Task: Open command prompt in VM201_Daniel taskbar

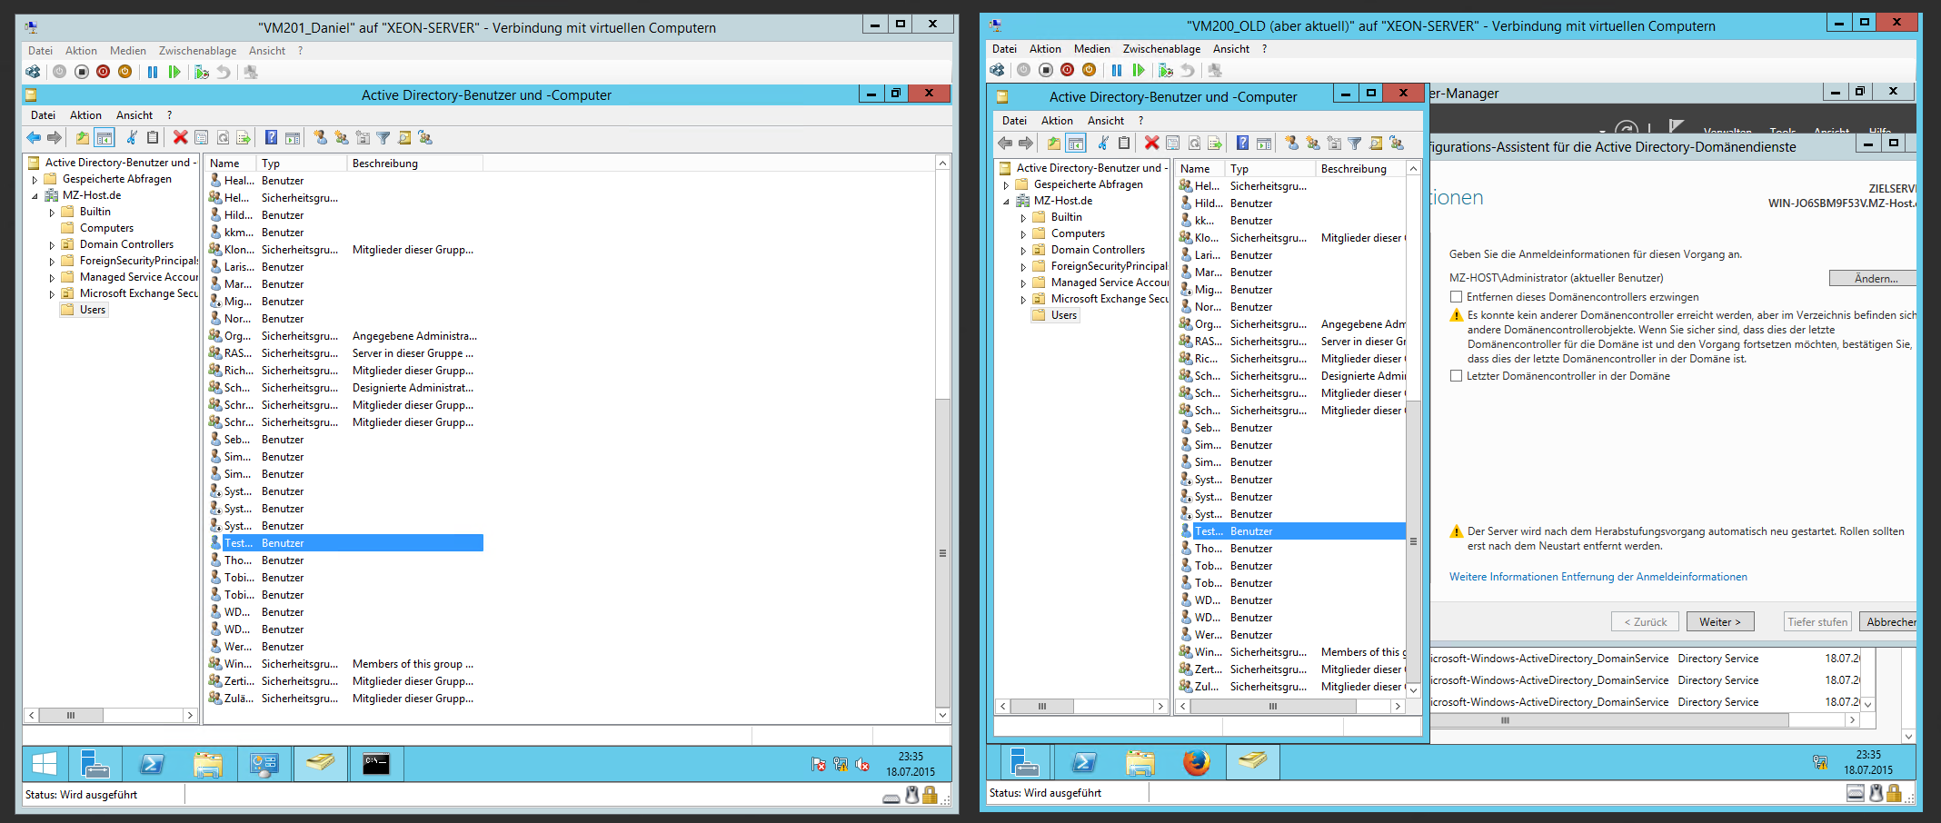Action: coord(375,764)
